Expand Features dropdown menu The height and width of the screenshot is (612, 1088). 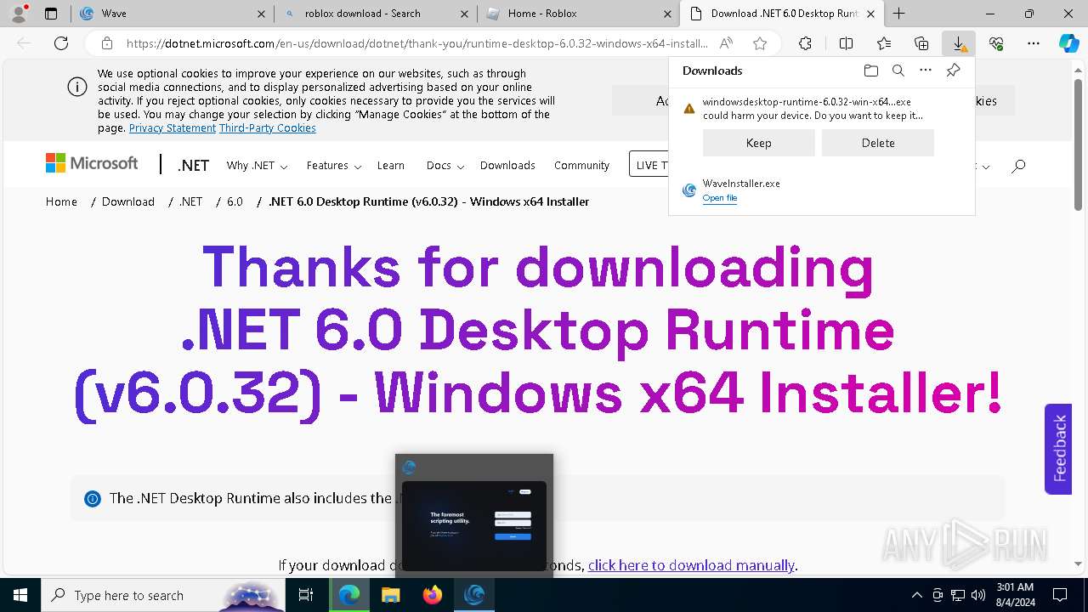[333, 166]
